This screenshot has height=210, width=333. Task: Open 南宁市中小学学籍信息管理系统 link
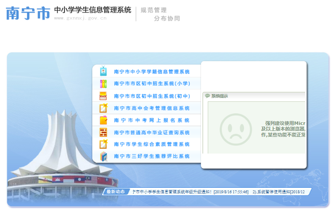pyautogui.click(x=151, y=72)
